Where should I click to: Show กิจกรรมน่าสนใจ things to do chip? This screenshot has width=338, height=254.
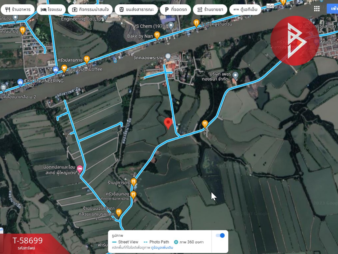click(x=90, y=10)
